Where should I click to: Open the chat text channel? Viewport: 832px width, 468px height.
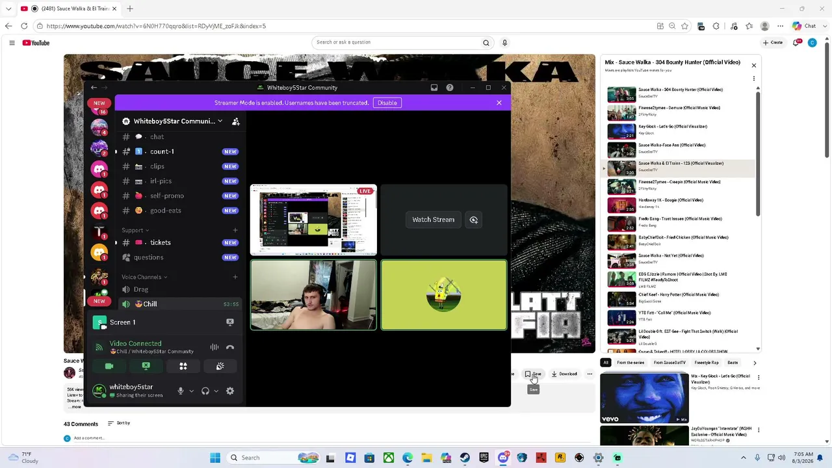[x=181, y=136]
